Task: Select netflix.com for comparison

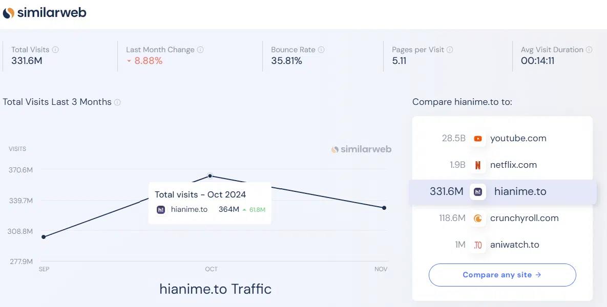Action: tap(513, 165)
